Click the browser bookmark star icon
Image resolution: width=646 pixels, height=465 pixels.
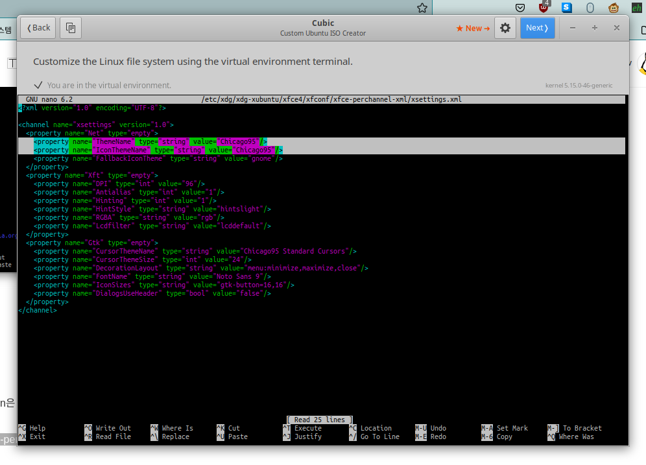click(422, 8)
